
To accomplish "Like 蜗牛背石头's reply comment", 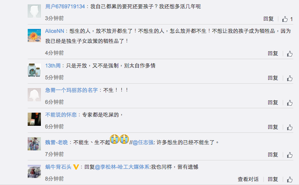I will [290, 179].
